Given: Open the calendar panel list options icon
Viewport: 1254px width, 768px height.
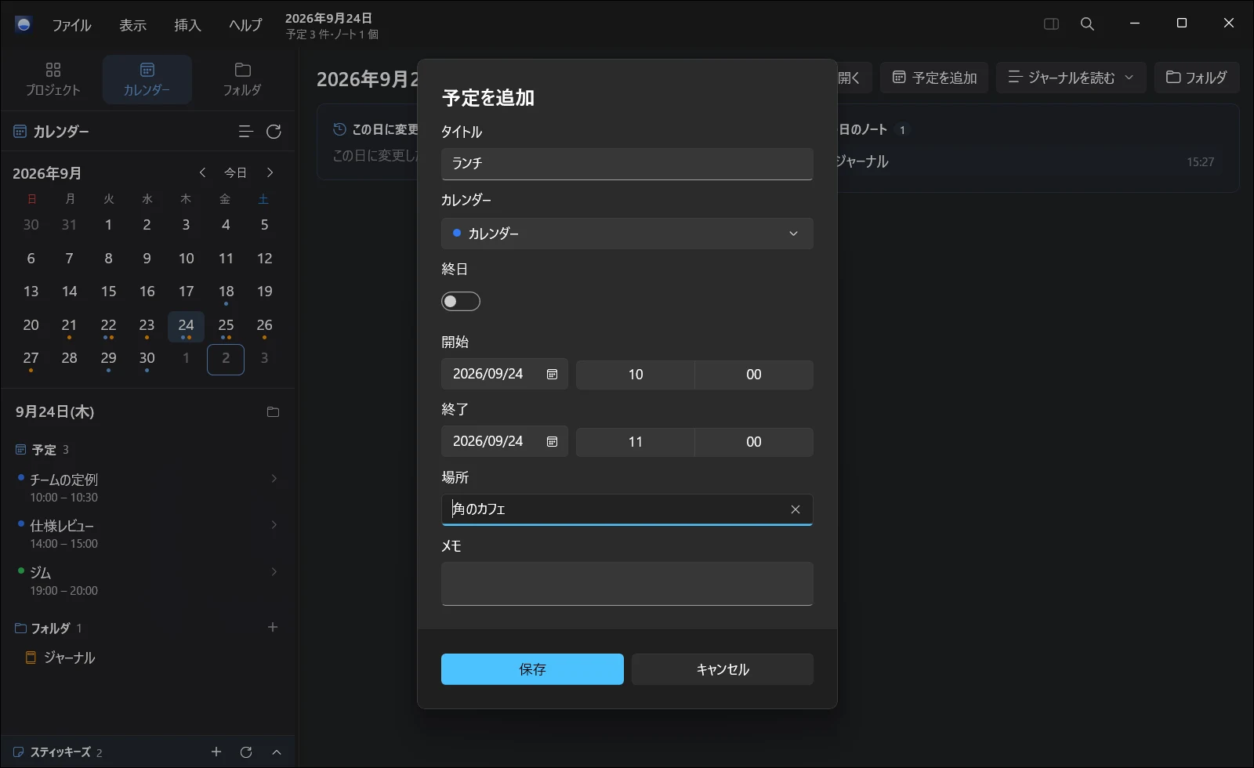Looking at the screenshot, I should click(x=245, y=132).
